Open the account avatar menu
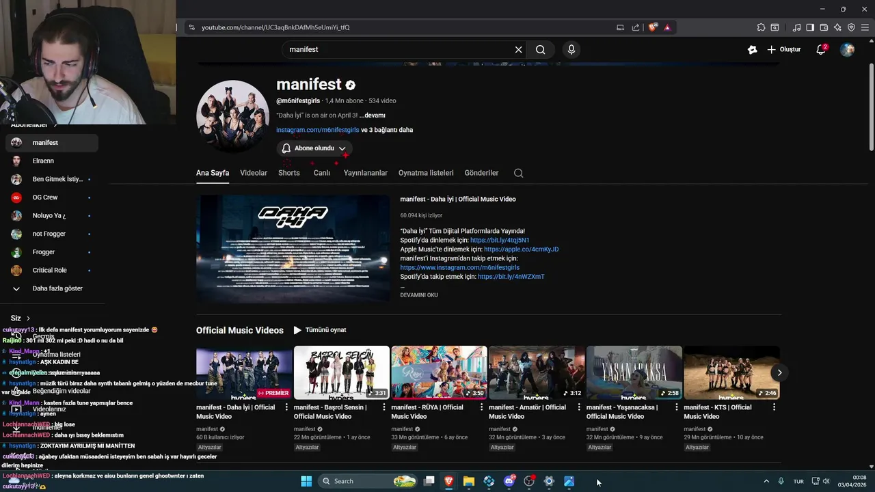This screenshot has height=492, width=875. tap(847, 49)
